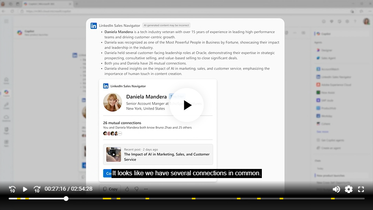Viewport: 373px width, 210px height.
Task: Open the blurred settings gear in top header
Action: [347, 21]
